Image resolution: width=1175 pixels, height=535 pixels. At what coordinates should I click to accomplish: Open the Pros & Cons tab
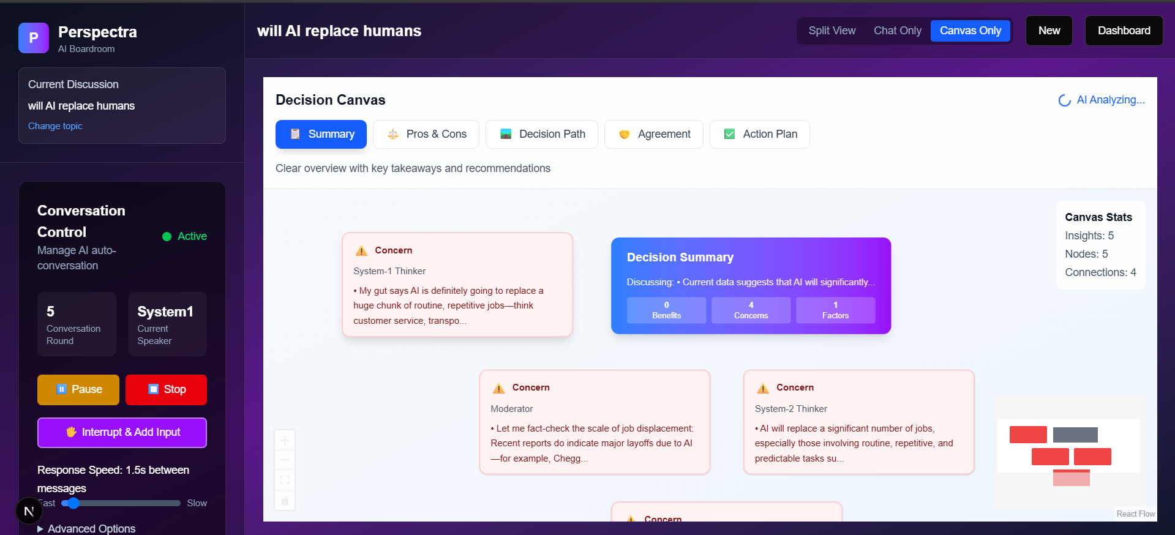(427, 134)
